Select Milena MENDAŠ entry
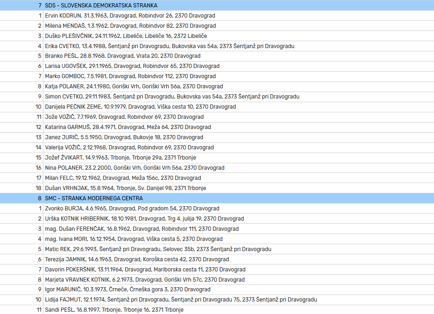The image size is (434, 314). 217,26
